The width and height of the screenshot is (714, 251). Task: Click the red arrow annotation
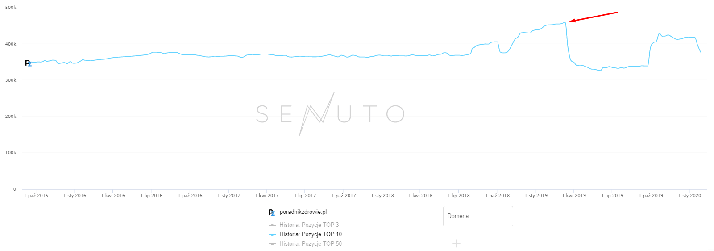point(594,17)
